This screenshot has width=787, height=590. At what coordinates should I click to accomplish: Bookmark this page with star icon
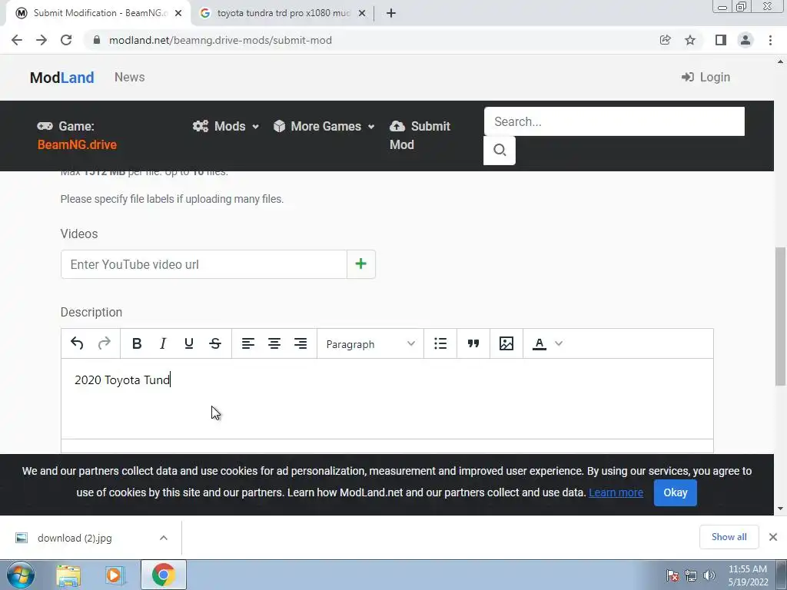point(690,40)
